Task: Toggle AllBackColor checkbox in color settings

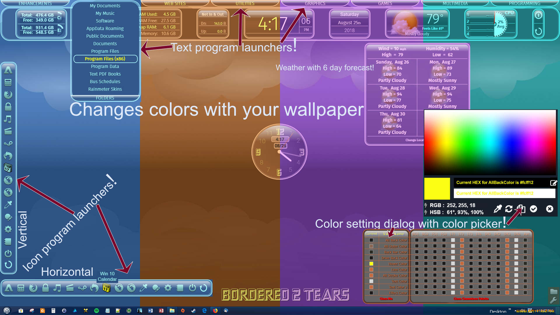Action: pos(371,240)
